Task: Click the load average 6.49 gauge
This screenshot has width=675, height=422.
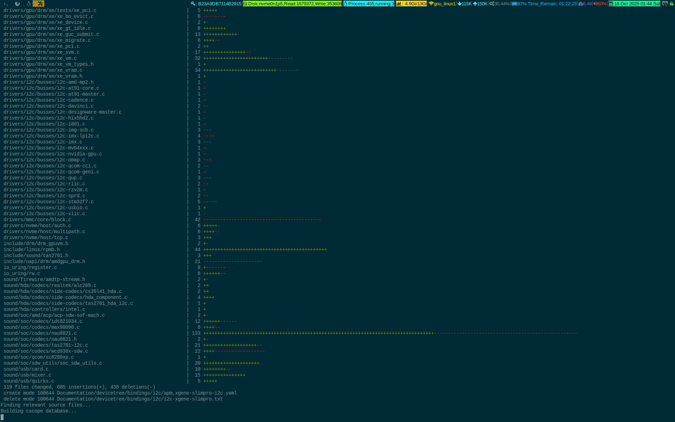Action: tap(585, 4)
